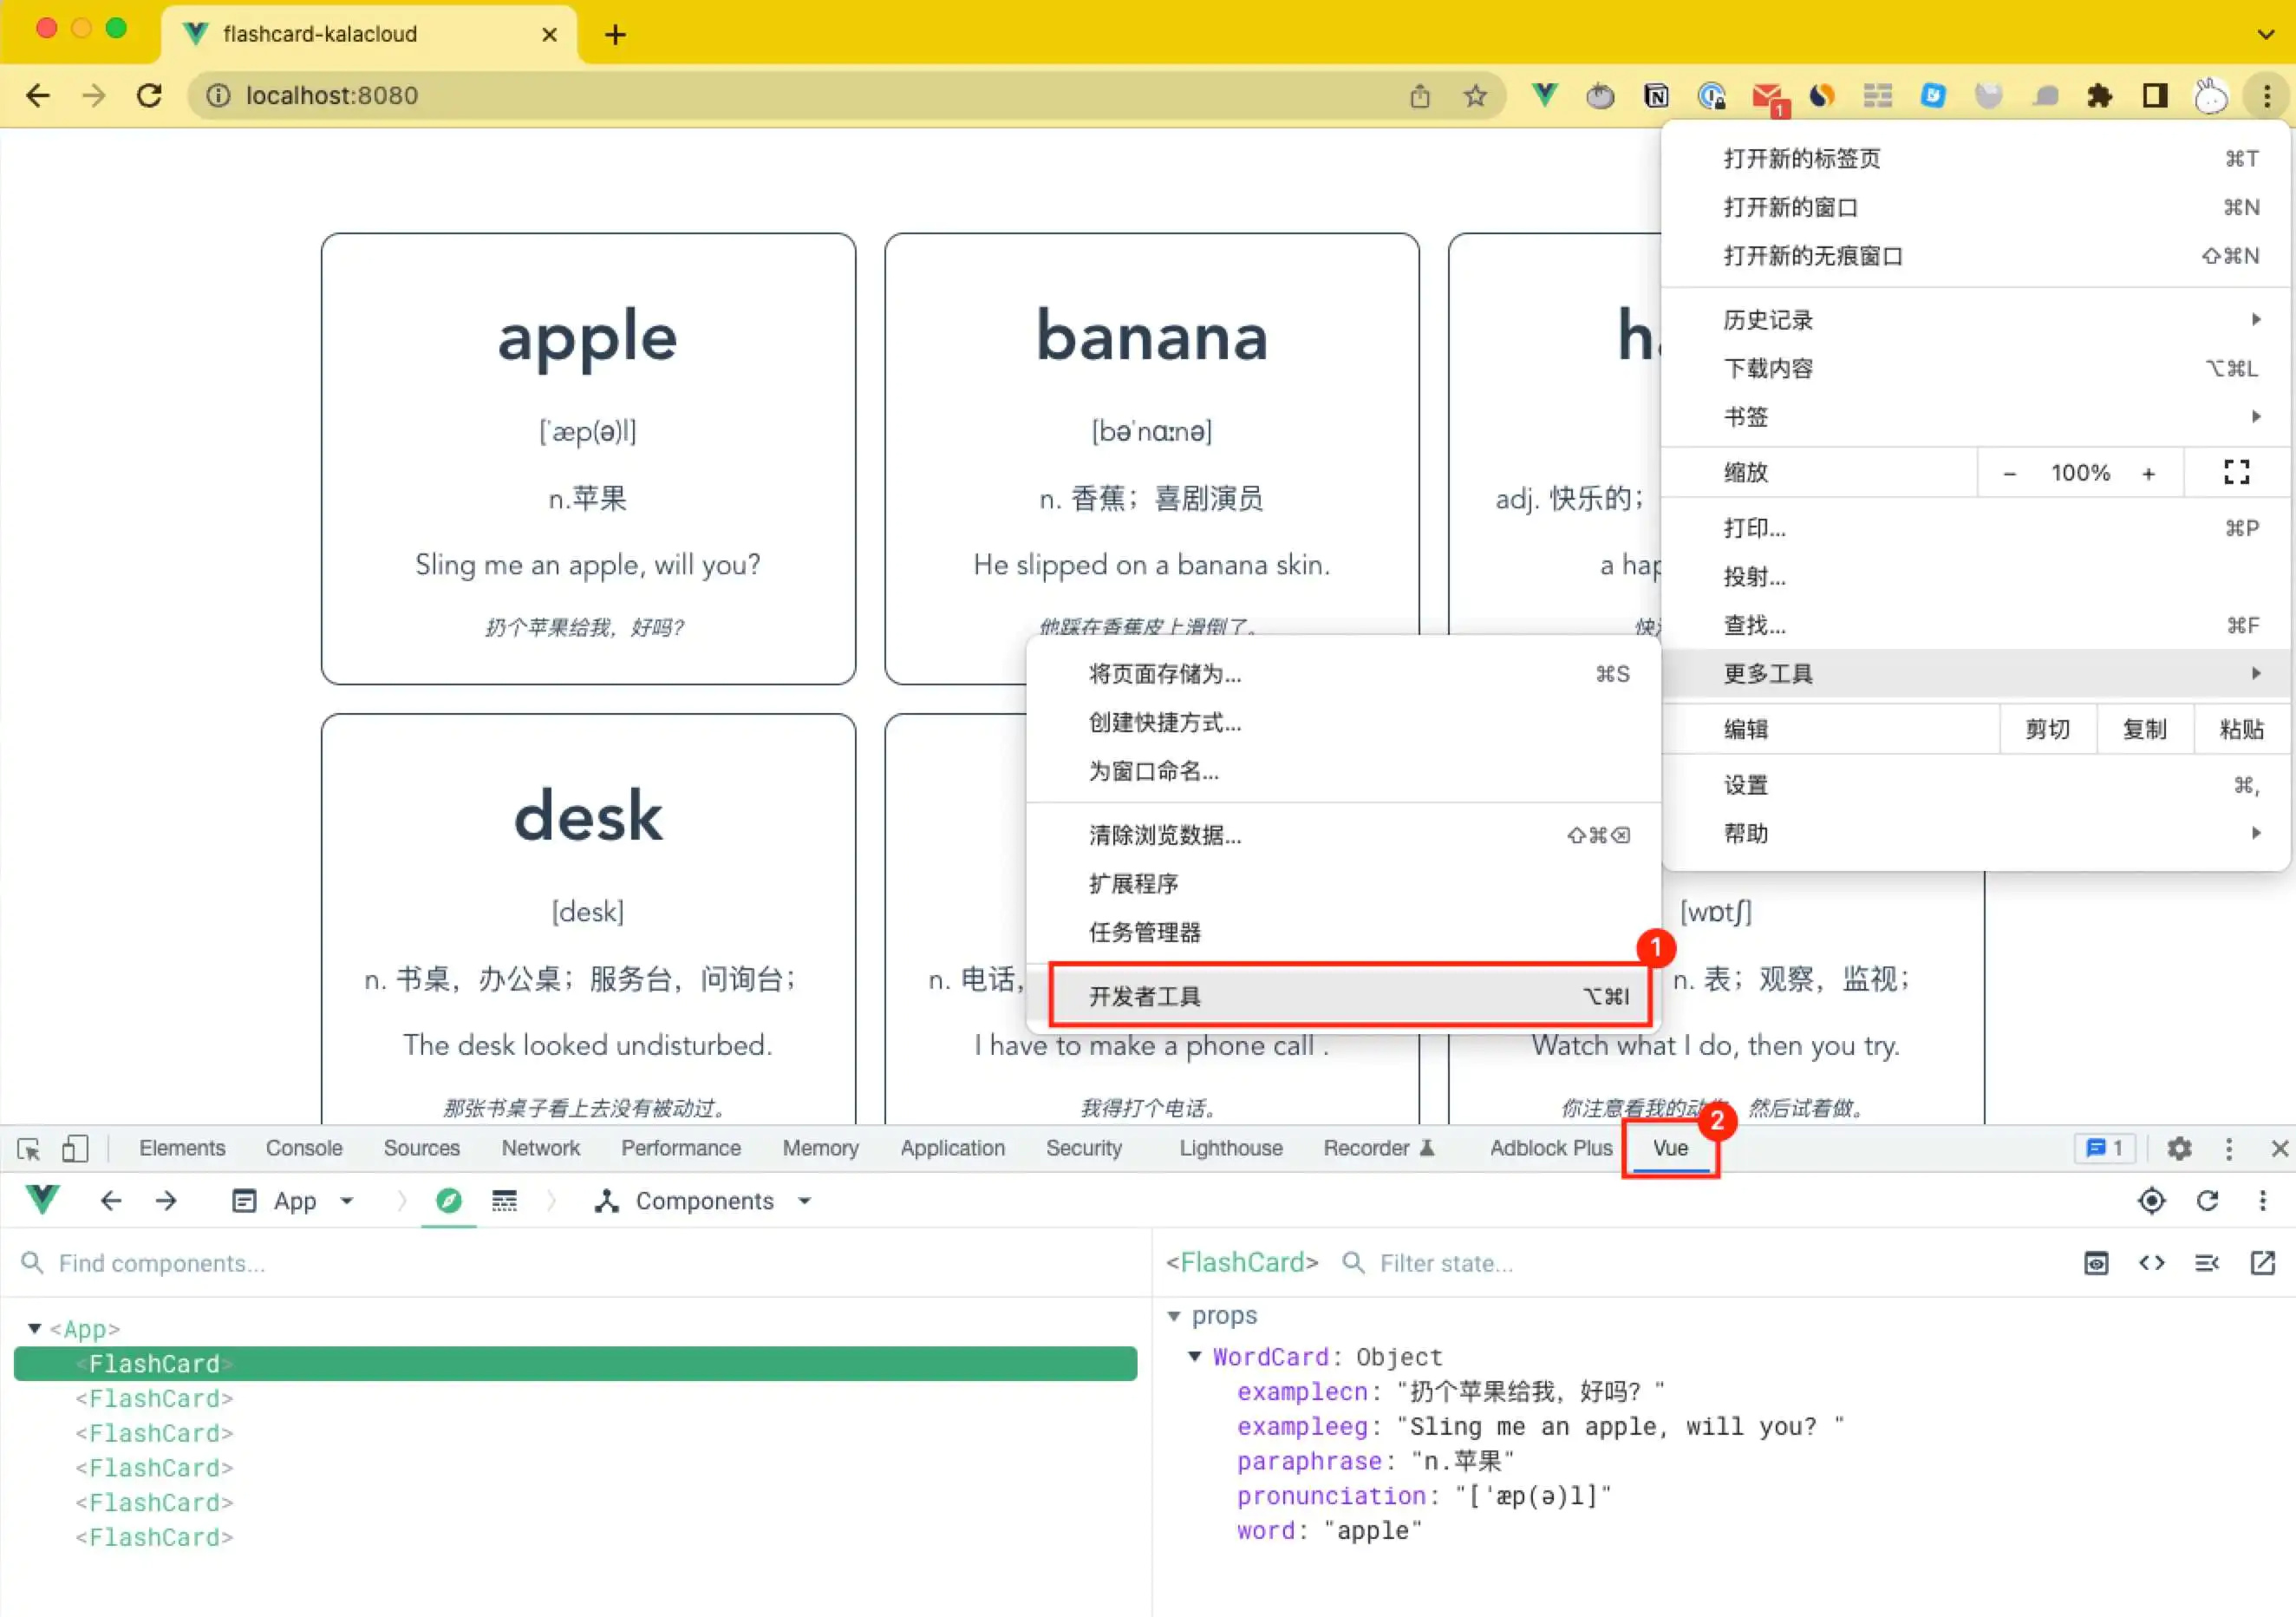
Task: Click 更多工具 in the Chrome menu
Action: [x=1768, y=673]
